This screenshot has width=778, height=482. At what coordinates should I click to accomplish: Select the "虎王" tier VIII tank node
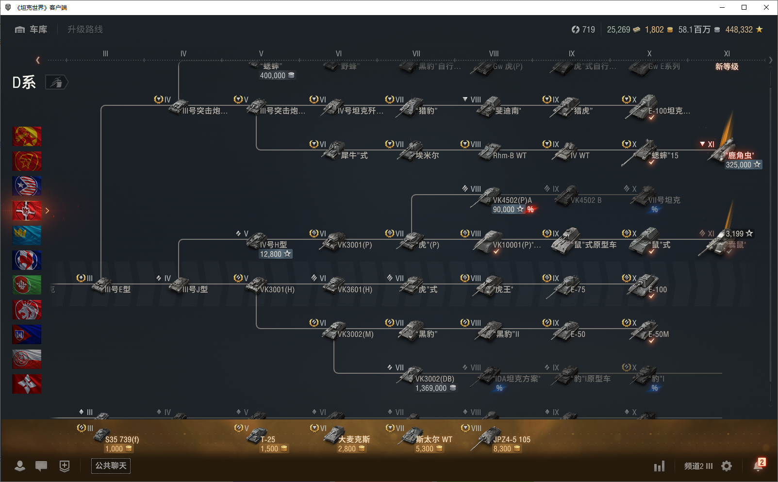click(490, 286)
